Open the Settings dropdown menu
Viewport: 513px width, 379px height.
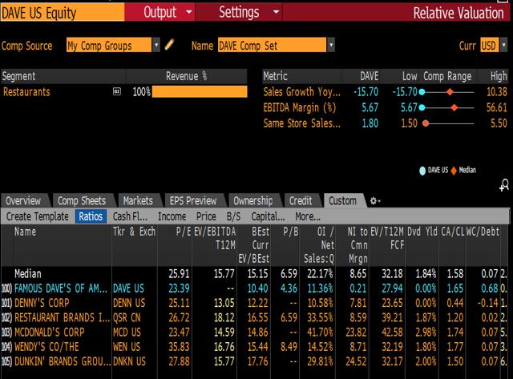pyautogui.click(x=248, y=13)
